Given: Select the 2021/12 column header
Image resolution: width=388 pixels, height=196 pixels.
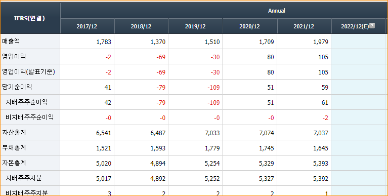Looking at the screenshot, I should click(x=304, y=26).
